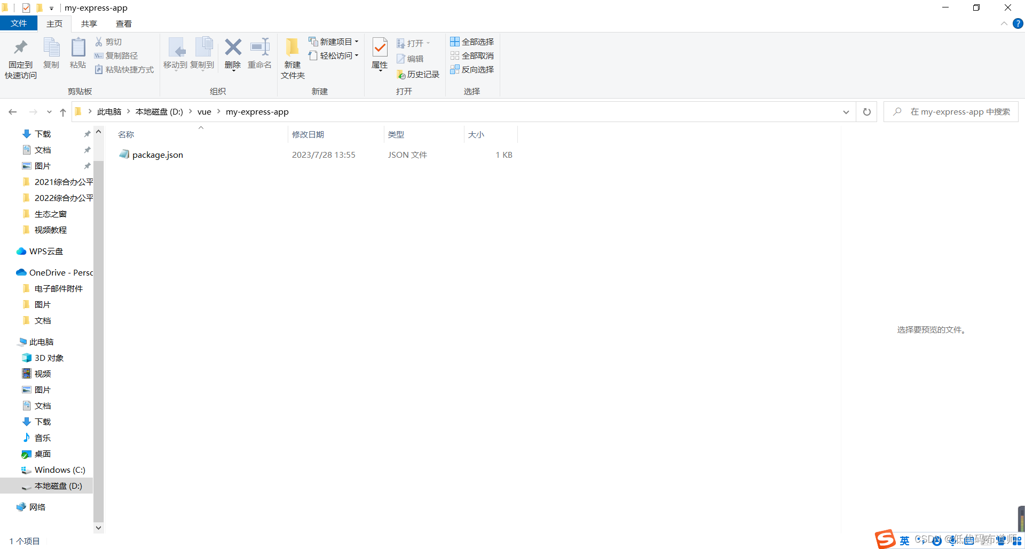
Task: Open the 文件 file menu tab
Action: 19,23
